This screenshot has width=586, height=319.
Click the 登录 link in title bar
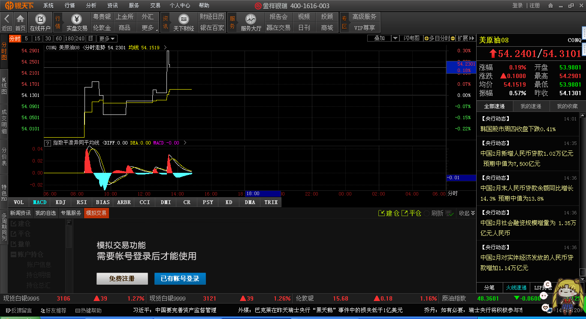tap(517, 6)
